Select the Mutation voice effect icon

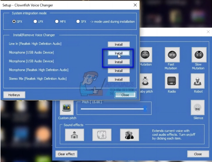click(146, 55)
